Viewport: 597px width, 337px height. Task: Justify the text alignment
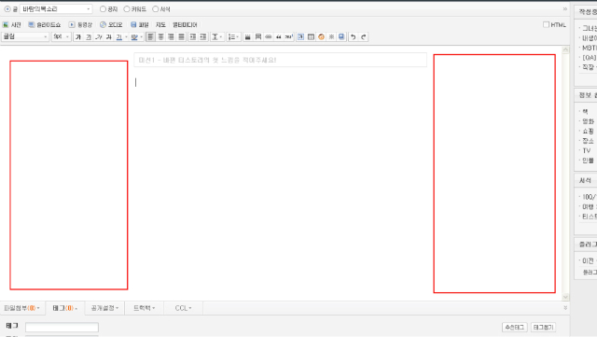[181, 37]
